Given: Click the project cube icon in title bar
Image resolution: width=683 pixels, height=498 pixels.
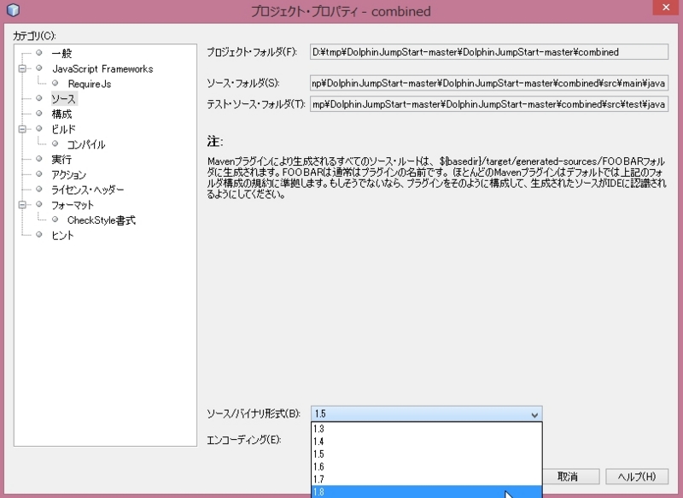Looking at the screenshot, I should point(14,9).
